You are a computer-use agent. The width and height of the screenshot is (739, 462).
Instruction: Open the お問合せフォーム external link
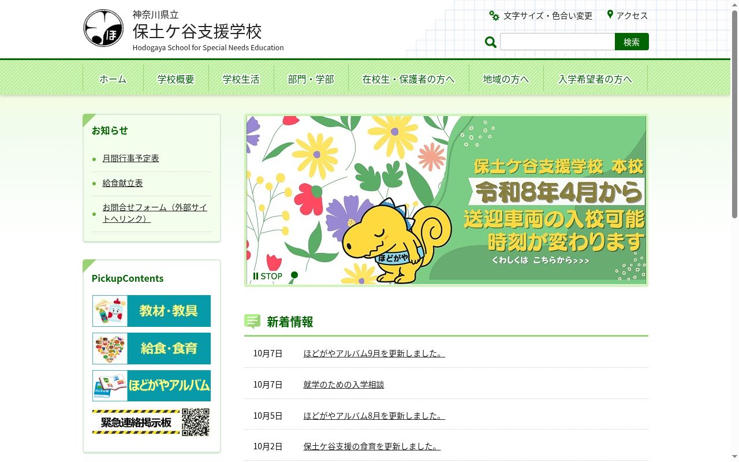(155, 213)
